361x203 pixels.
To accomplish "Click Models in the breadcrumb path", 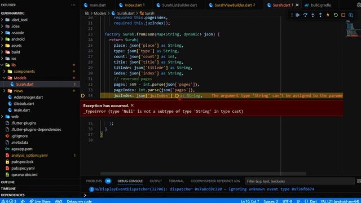I will coord(100,14).
